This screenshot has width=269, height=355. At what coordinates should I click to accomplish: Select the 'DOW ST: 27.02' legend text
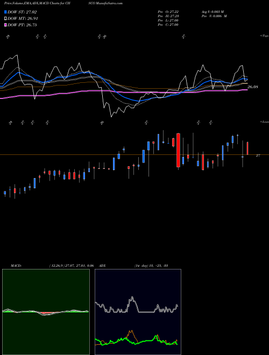pyautogui.click(x=22, y=12)
